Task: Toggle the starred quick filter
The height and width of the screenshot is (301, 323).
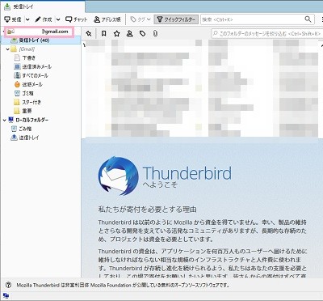Action: 116,34
